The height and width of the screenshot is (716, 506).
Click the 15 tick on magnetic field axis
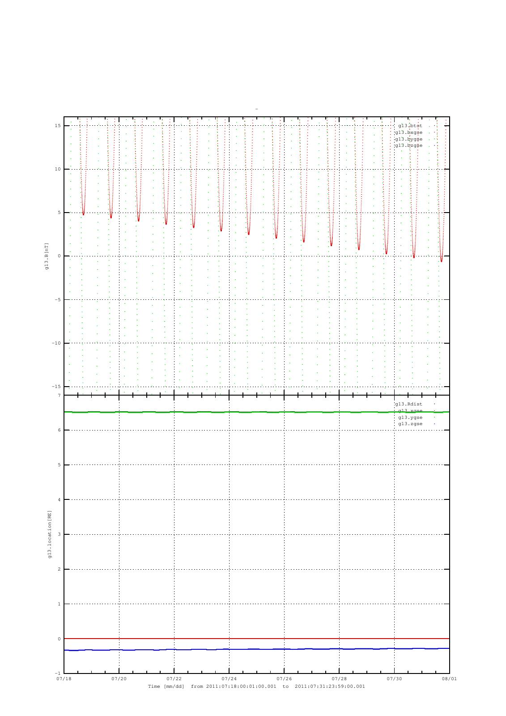[x=58, y=126]
